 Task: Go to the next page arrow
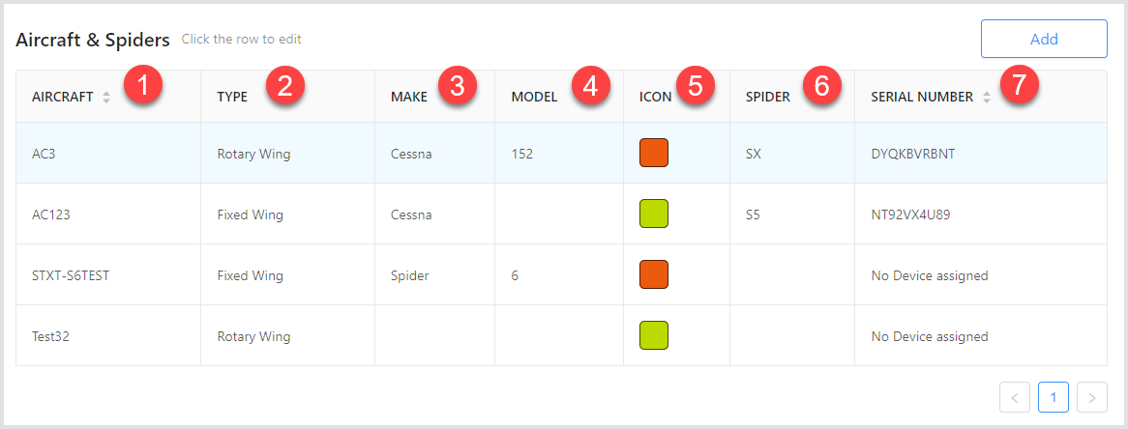(1092, 397)
